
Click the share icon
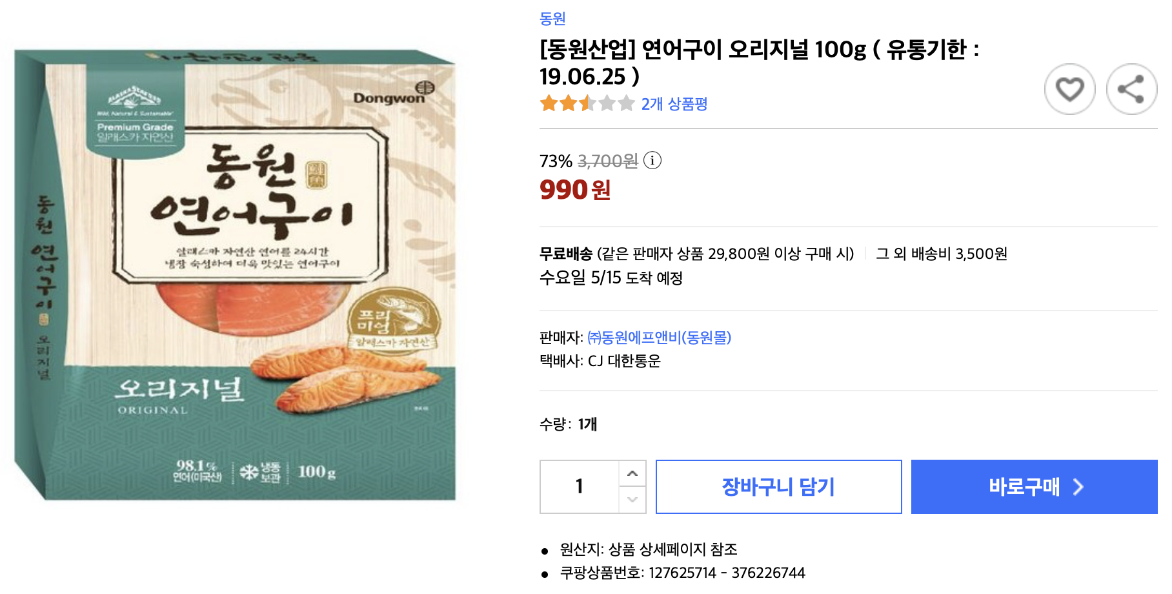coord(1131,89)
